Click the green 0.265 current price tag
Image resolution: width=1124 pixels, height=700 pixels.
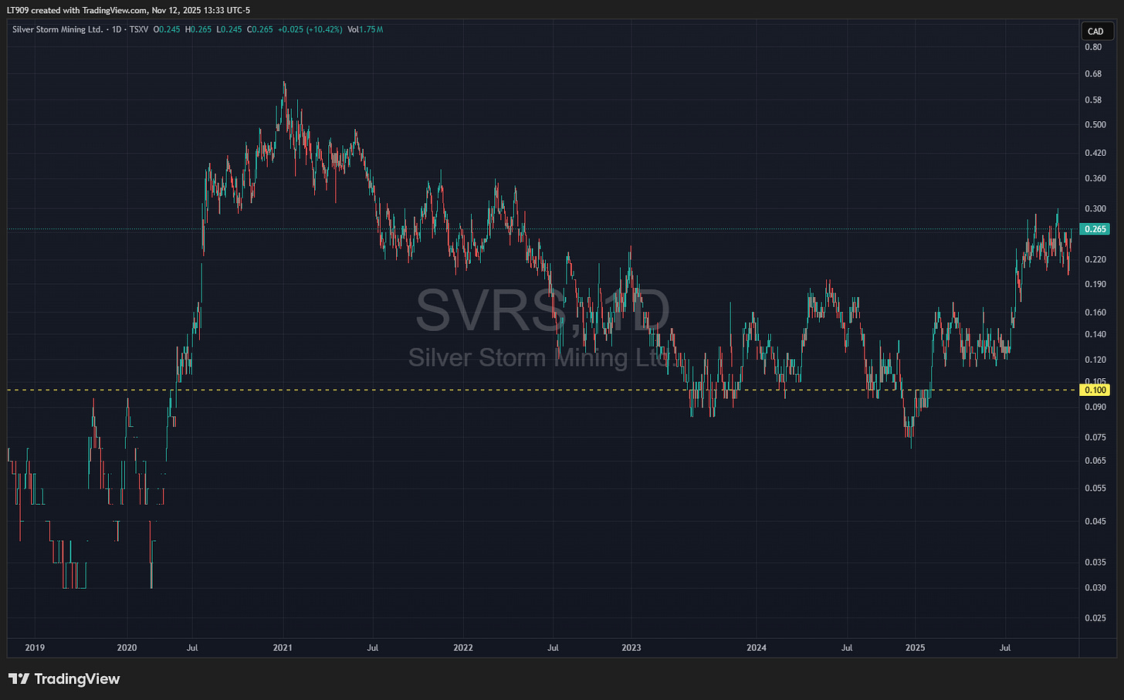click(x=1095, y=229)
